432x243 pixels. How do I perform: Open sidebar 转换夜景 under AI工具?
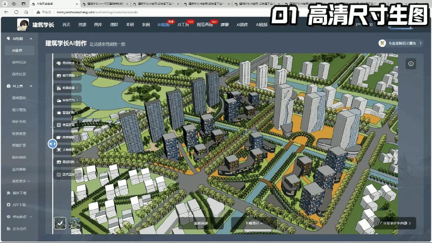[x=19, y=134]
